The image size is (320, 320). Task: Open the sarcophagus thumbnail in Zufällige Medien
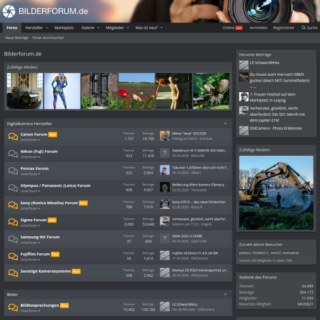coord(25,91)
